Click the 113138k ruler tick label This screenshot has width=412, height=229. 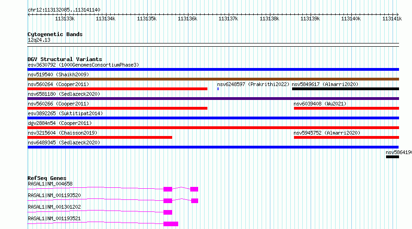coord(269,19)
